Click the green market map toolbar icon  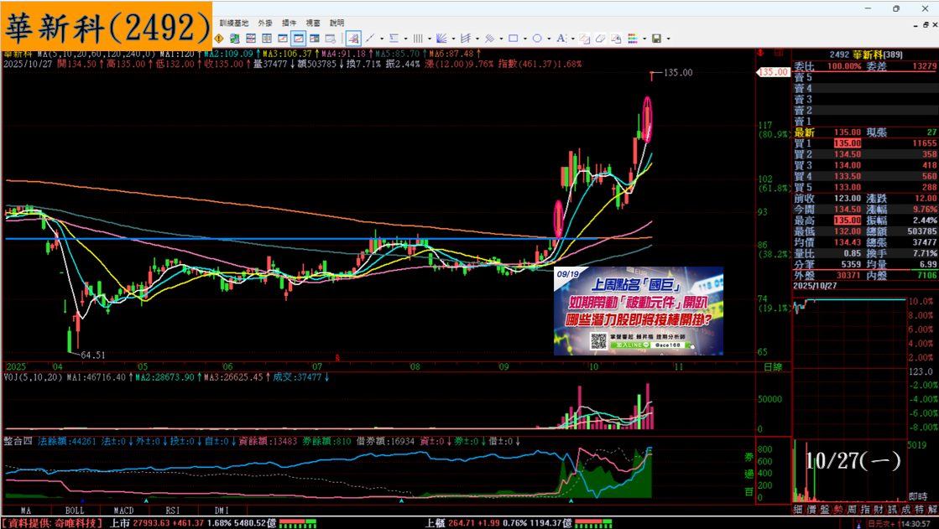point(234,39)
